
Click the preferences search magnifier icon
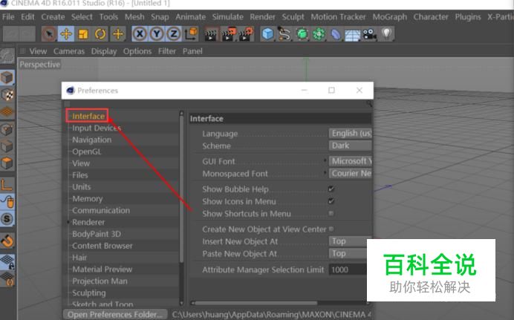tap(369, 104)
